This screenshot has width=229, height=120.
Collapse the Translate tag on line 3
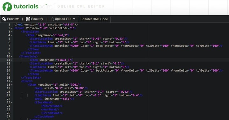(12, 32)
